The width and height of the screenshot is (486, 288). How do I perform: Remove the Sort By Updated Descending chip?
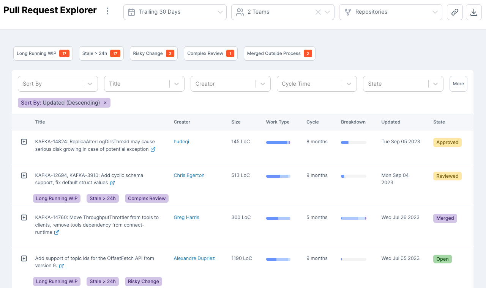coord(105,103)
